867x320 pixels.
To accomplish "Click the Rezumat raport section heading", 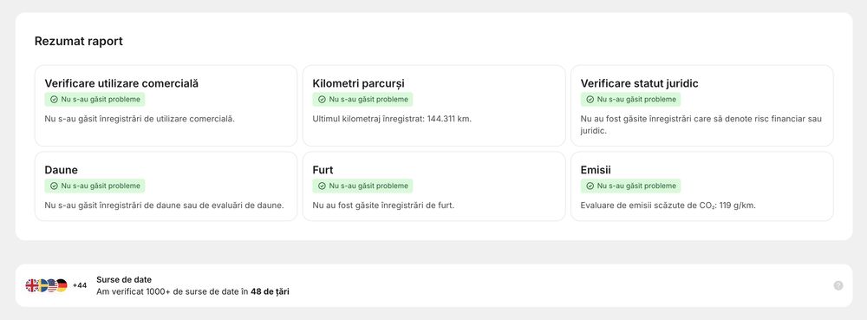I will [x=79, y=42].
